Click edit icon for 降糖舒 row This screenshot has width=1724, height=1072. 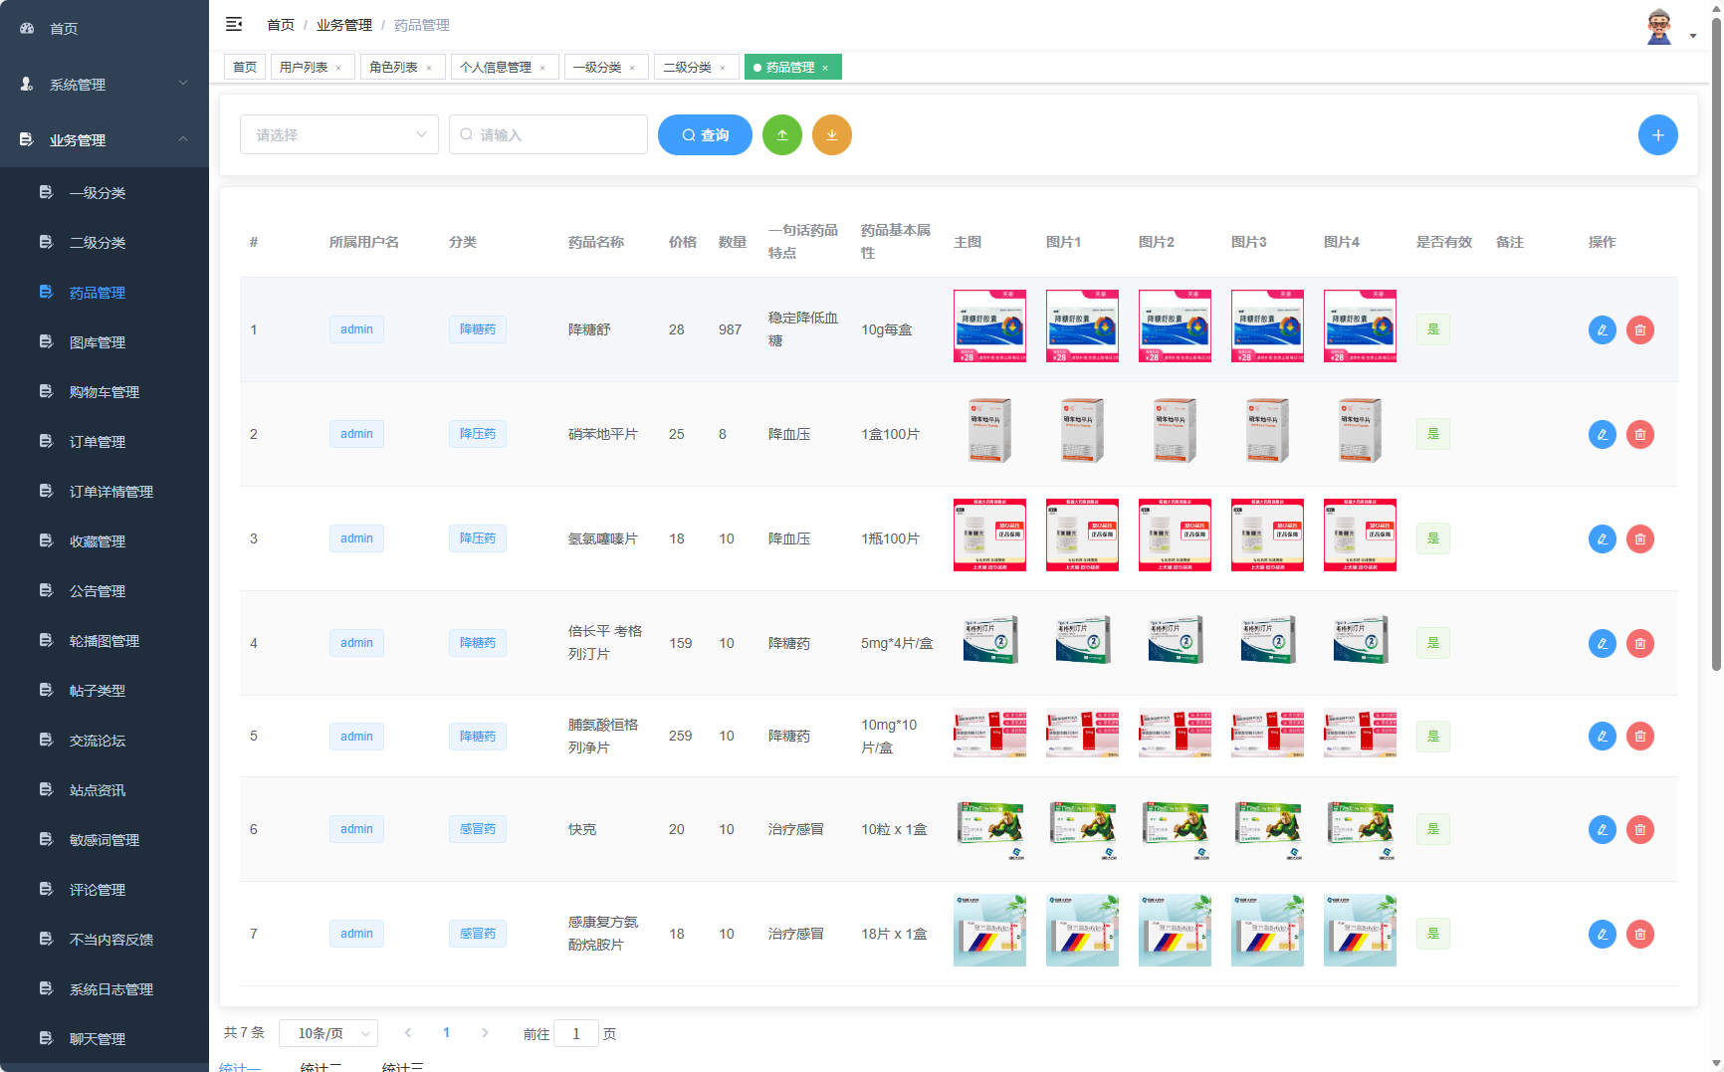pos(1602,329)
